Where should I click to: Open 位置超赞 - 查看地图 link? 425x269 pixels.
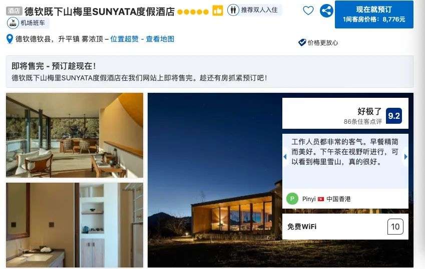pyautogui.click(x=142, y=39)
